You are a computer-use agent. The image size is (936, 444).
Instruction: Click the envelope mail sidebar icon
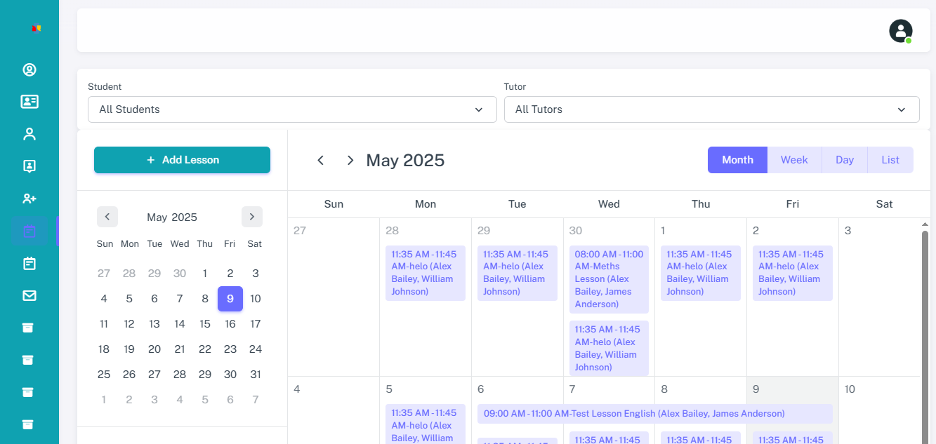pyautogui.click(x=29, y=295)
